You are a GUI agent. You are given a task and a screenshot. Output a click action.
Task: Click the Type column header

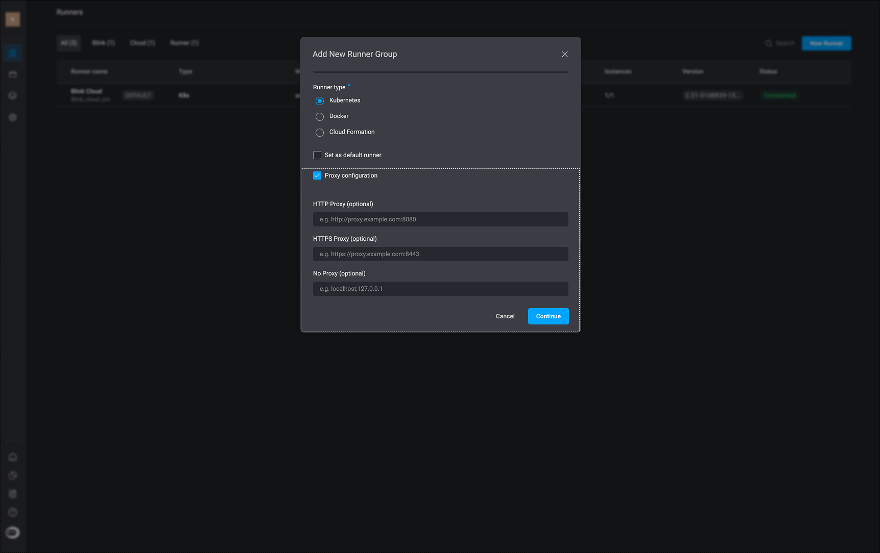click(x=185, y=71)
